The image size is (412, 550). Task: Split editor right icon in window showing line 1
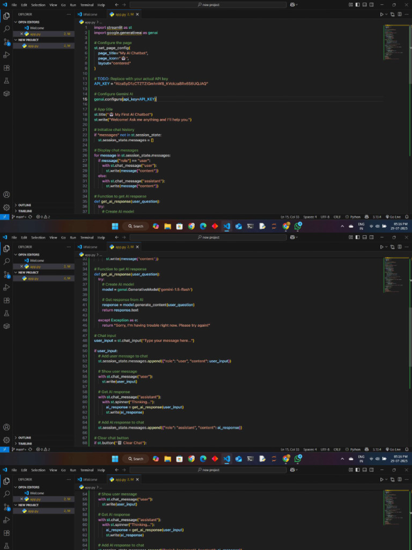click(x=399, y=15)
